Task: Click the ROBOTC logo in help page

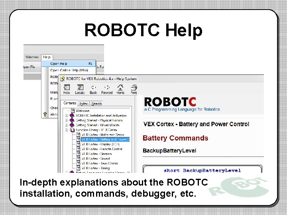Action: [170, 102]
